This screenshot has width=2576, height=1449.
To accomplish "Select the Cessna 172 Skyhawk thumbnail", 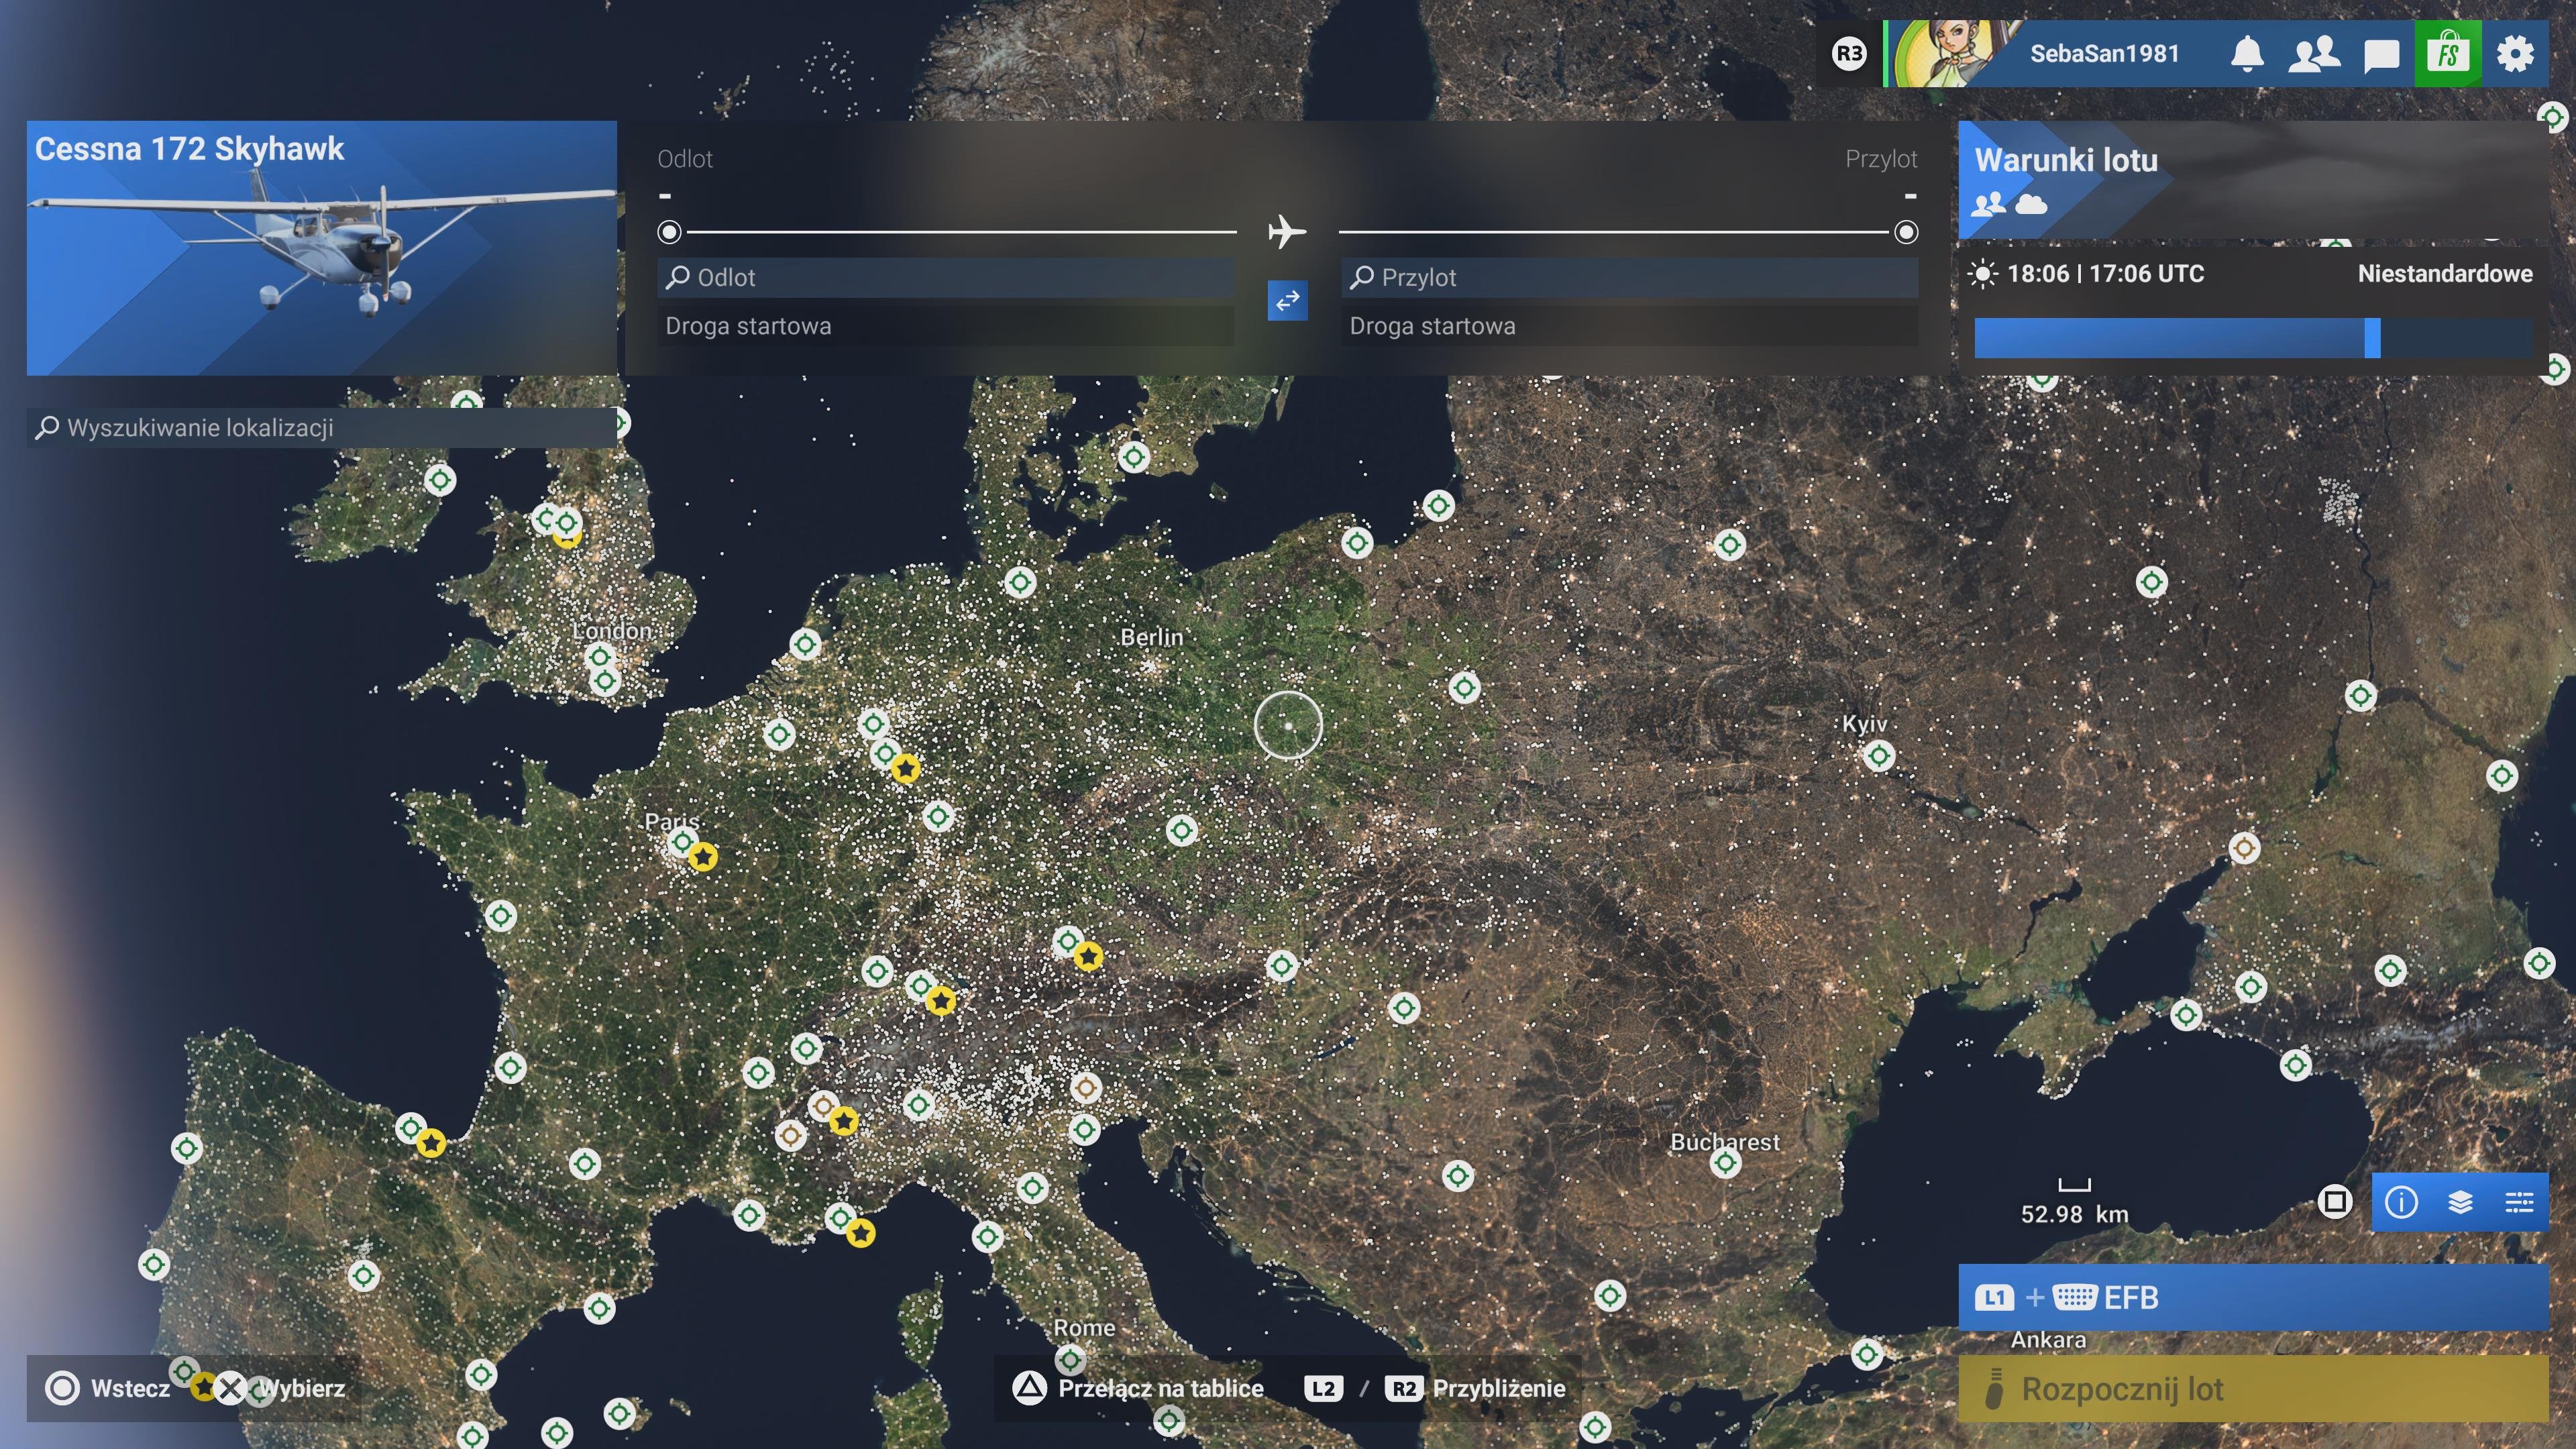I will [321, 248].
